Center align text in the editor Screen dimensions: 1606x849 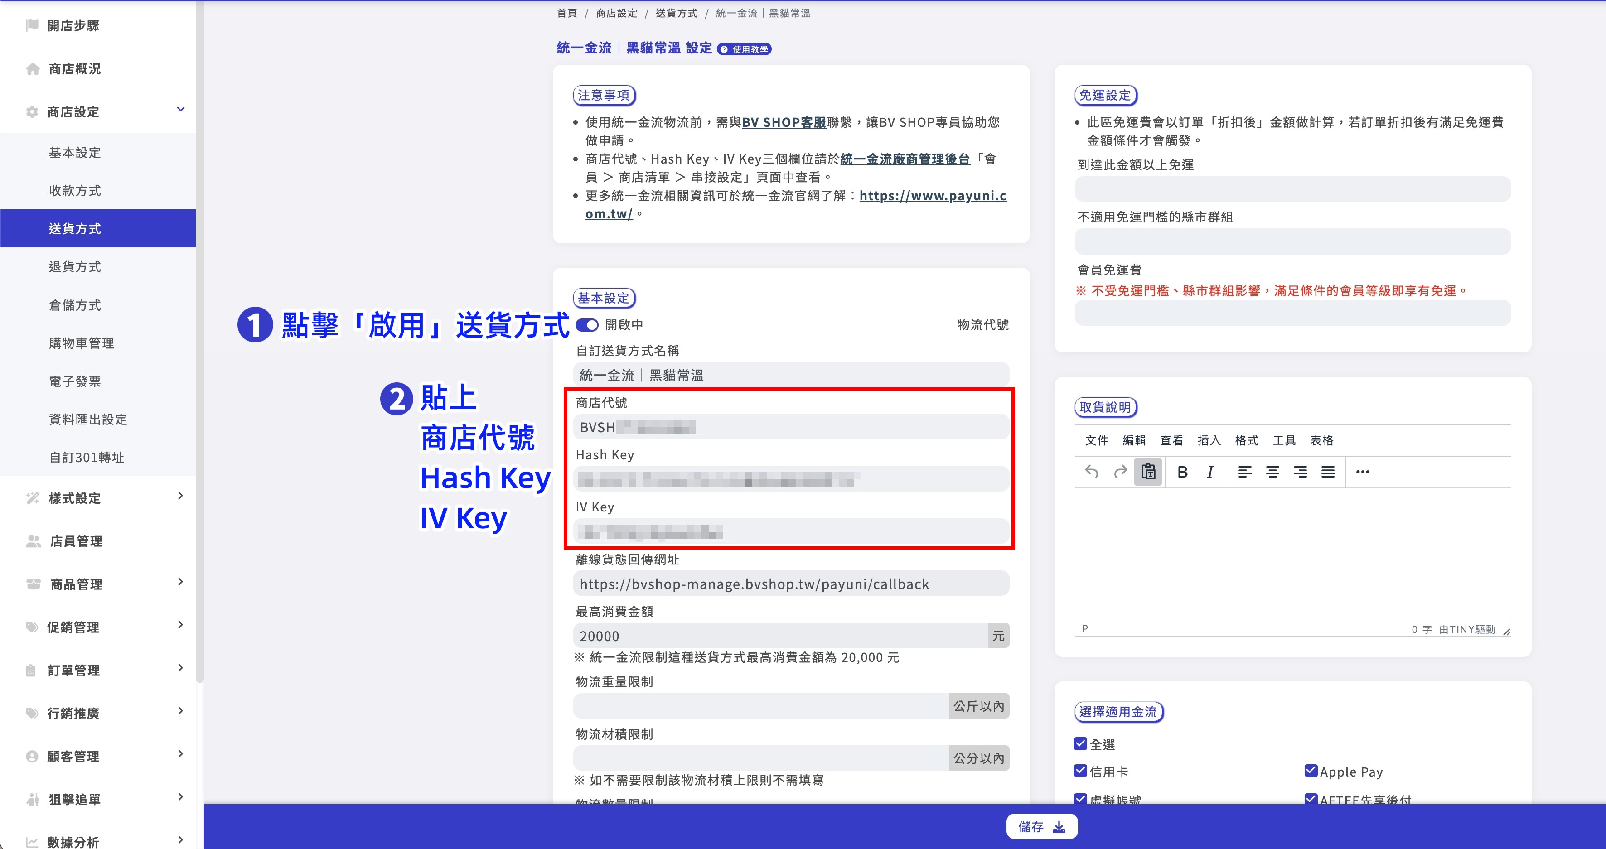1272,472
